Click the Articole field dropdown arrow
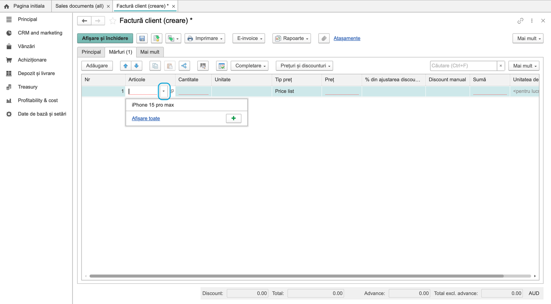 pyautogui.click(x=164, y=91)
